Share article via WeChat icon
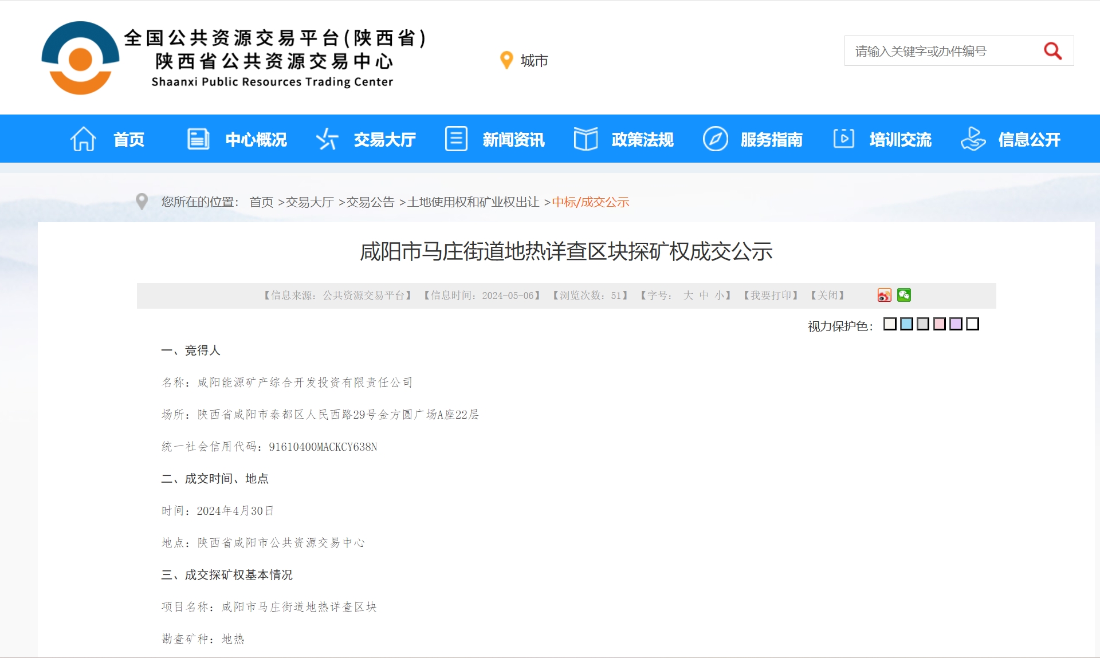The height and width of the screenshot is (658, 1100). click(x=904, y=295)
